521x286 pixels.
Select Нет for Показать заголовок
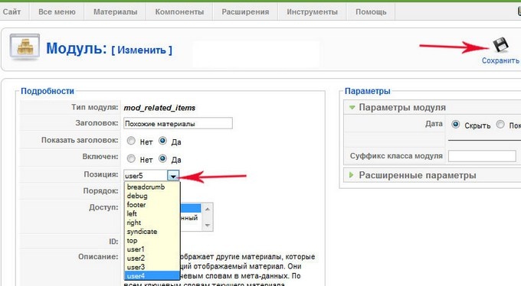coord(131,141)
